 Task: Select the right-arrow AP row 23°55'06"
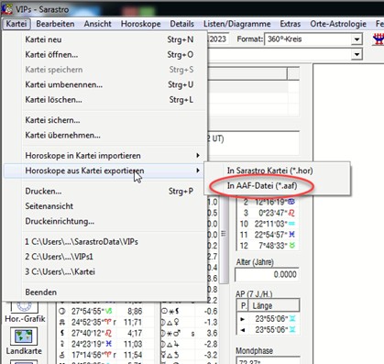pos(268,319)
